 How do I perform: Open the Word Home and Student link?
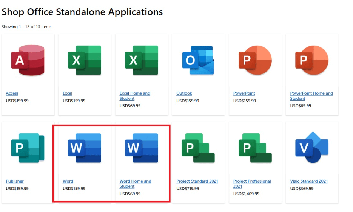point(135,184)
